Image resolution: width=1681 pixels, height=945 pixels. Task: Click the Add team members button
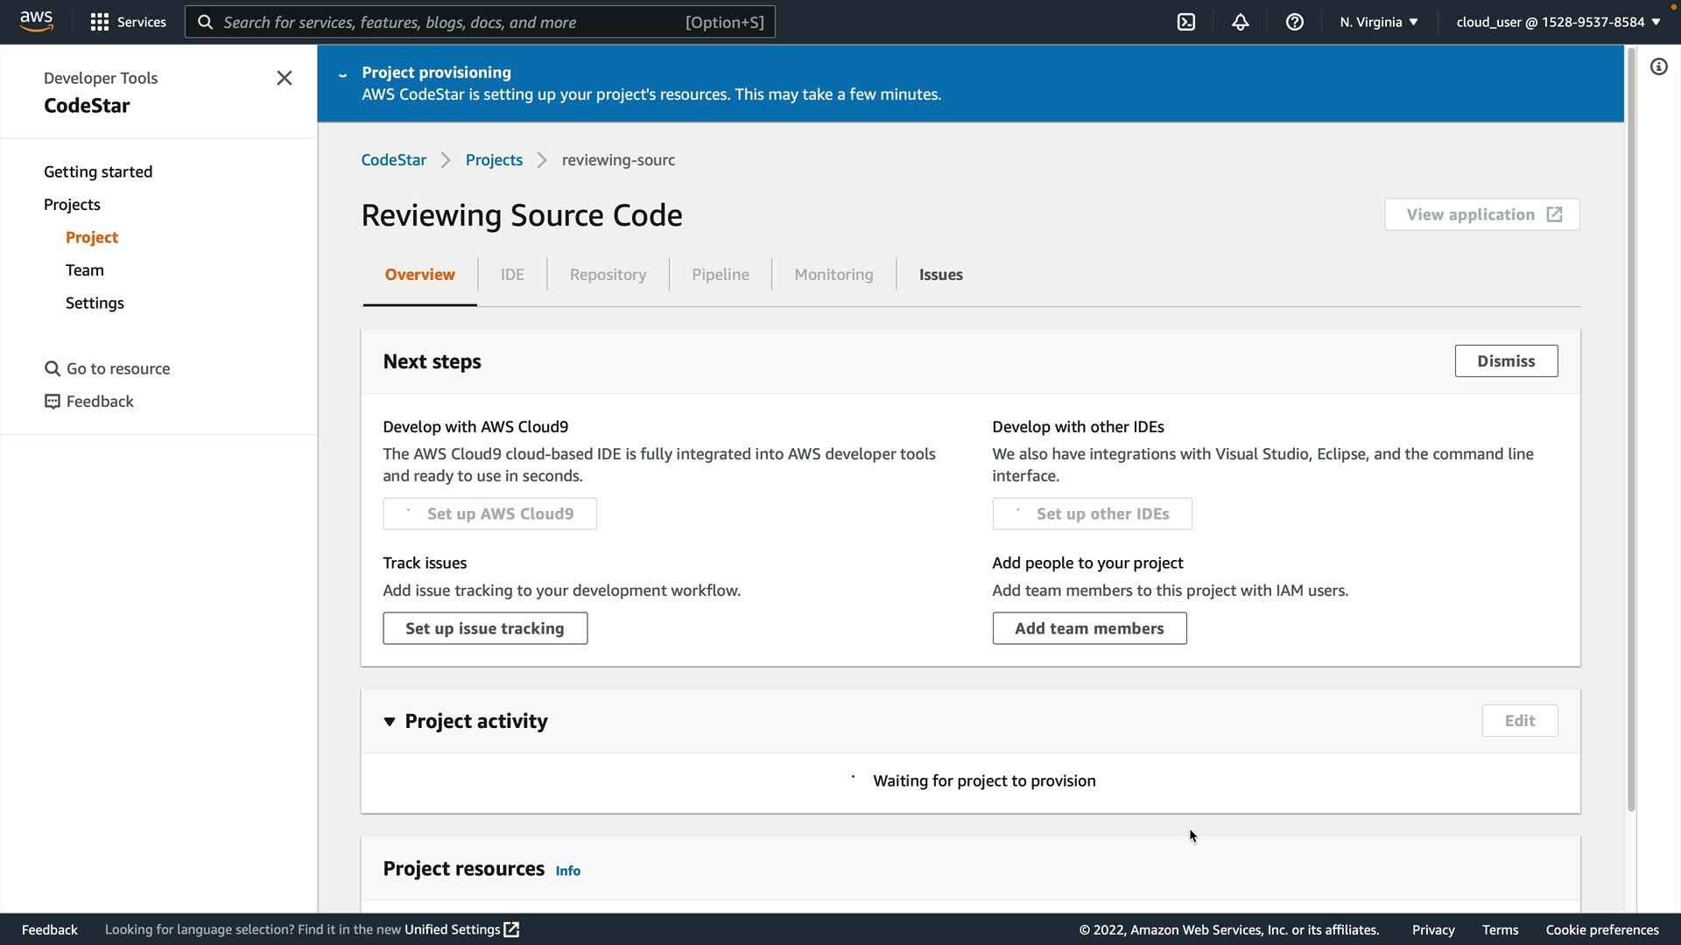point(1088,628)
